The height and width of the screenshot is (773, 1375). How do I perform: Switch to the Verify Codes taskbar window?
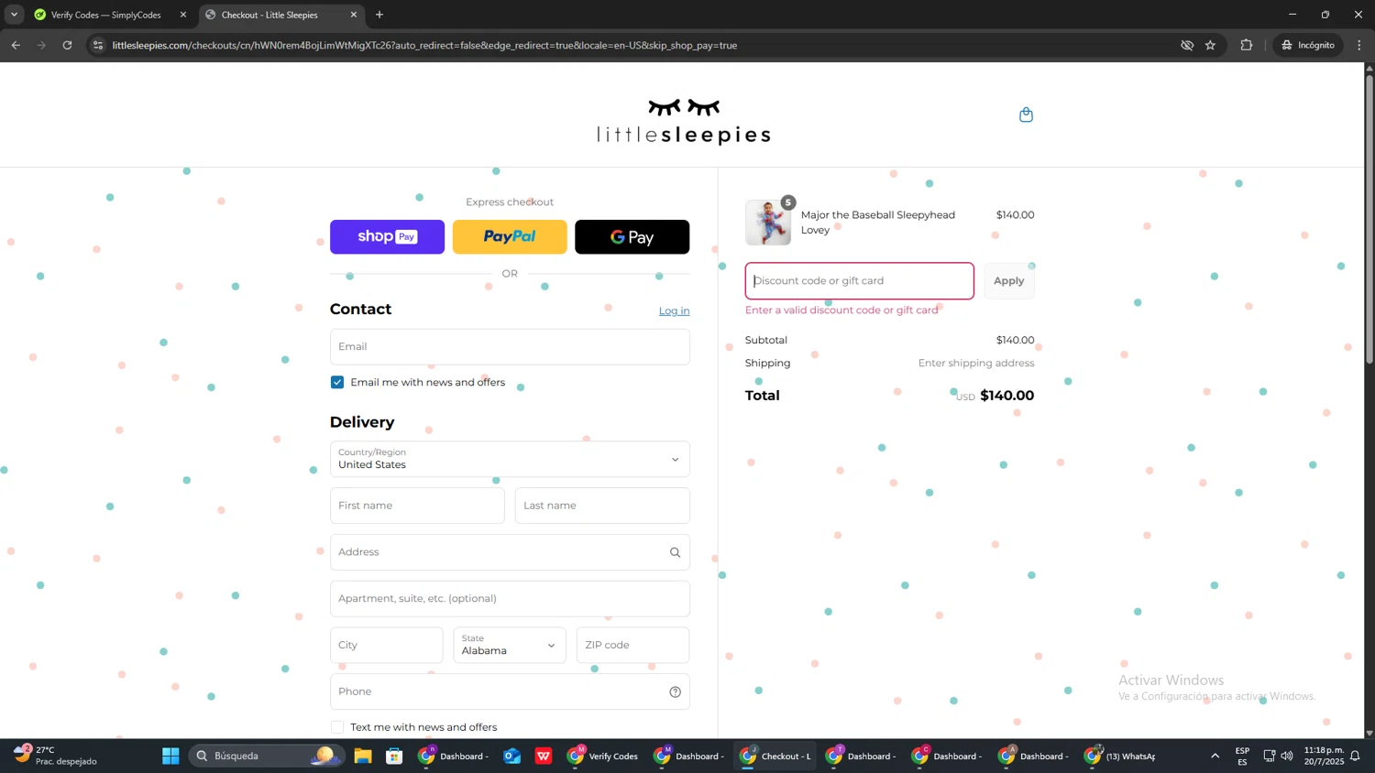(x=603, y=756)
